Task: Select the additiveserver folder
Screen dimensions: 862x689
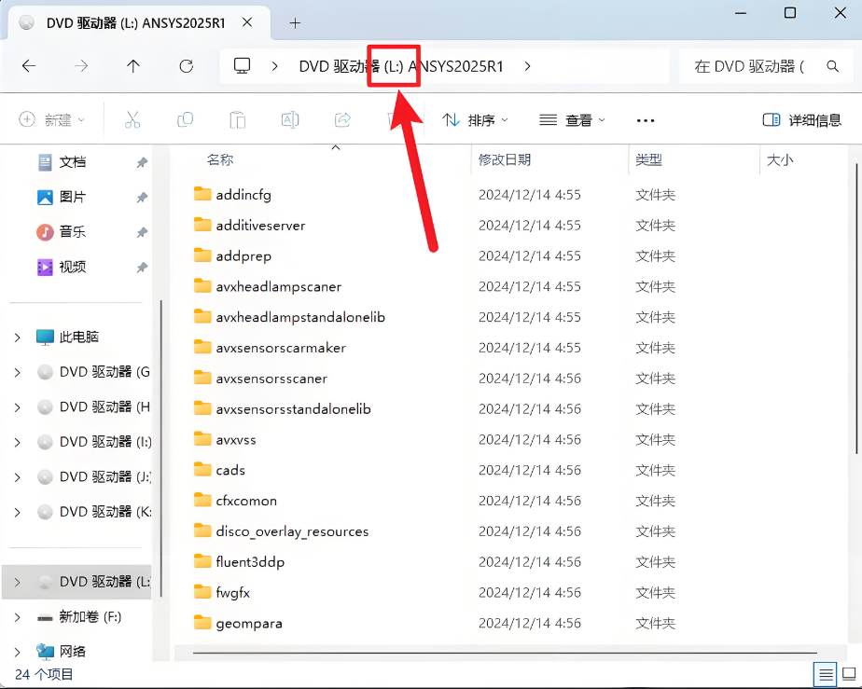Action: pyautogui.click(x=260, y=226)
